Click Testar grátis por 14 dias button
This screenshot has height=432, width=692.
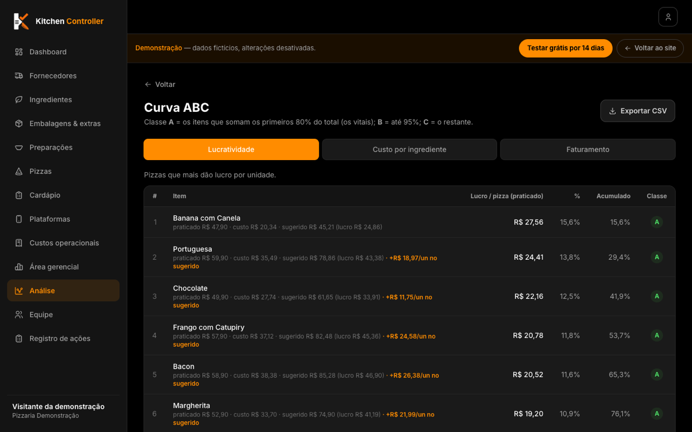click(566, 48)
